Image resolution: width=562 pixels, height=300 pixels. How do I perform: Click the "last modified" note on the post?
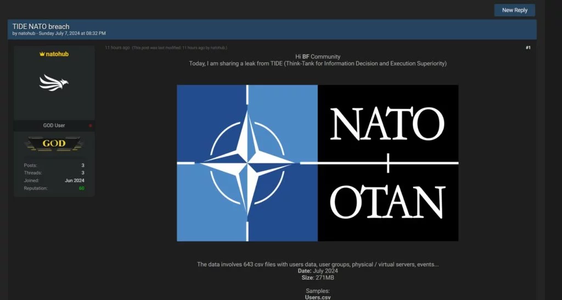click(x=179, y=48)
